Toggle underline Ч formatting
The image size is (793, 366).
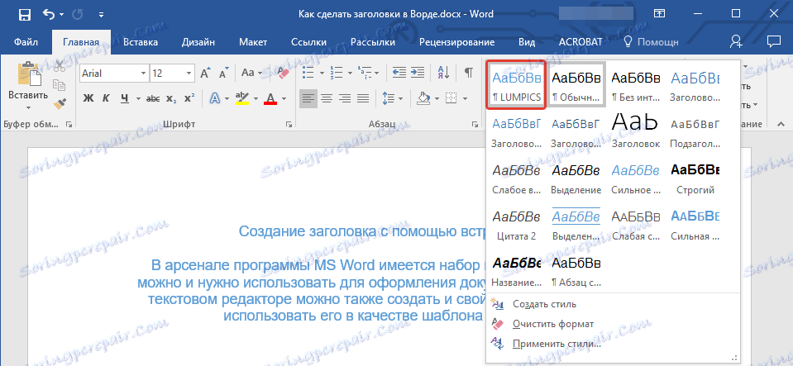click(x=124, y=98)
